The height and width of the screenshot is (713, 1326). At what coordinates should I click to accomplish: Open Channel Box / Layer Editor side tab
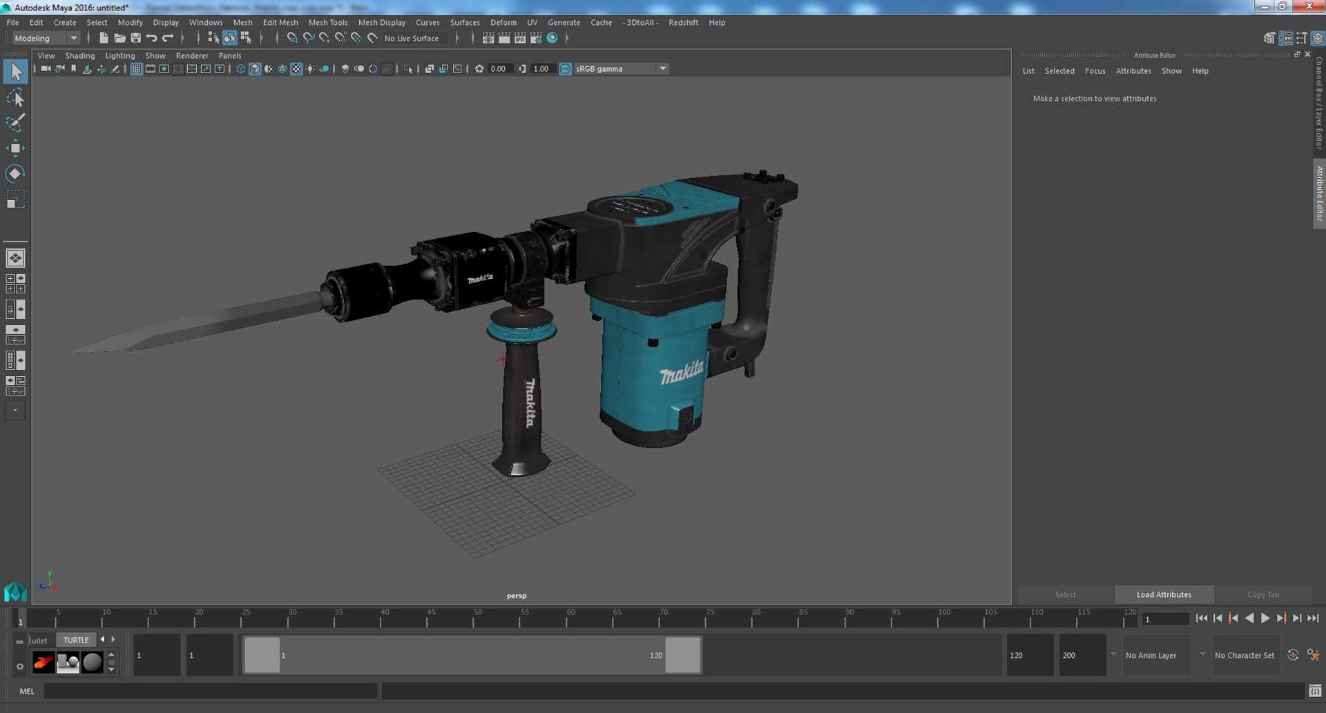1319,103
